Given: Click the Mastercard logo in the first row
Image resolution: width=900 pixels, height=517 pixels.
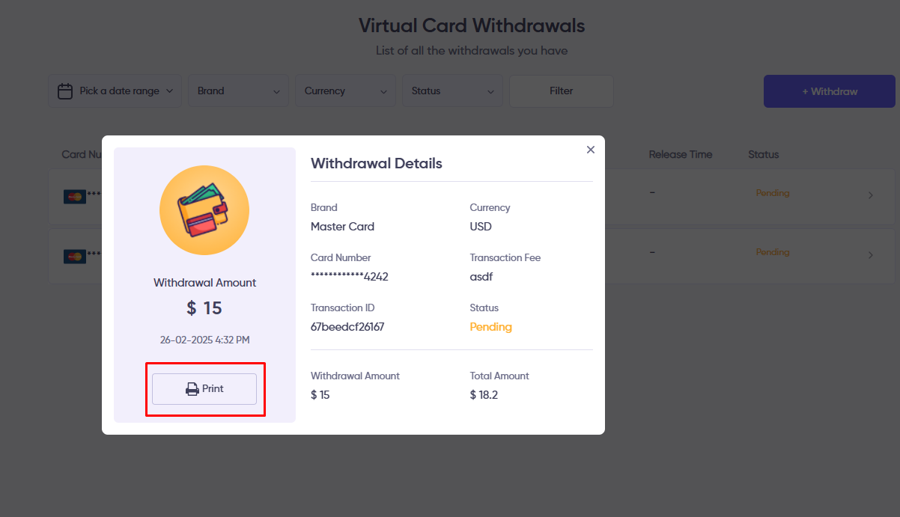Looking at the screenshot, I should pyautogui.click(x=74, y=197).
